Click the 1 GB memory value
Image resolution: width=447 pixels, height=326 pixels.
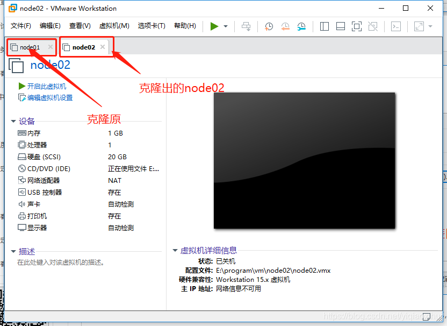point(116,133)
